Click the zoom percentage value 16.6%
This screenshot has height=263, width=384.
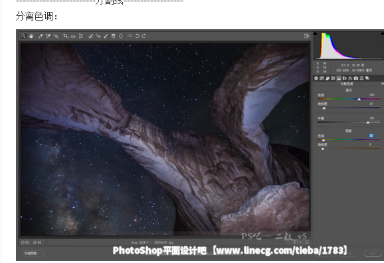[x=37, y=242]
